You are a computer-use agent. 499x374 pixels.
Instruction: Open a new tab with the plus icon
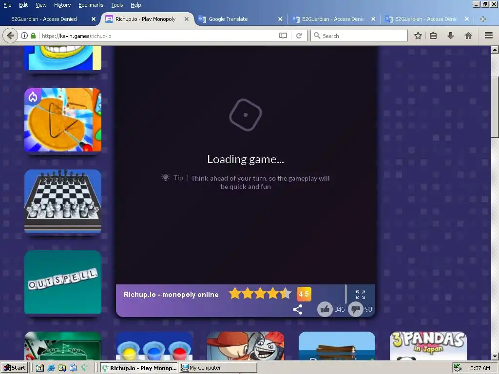pos(482,19)
